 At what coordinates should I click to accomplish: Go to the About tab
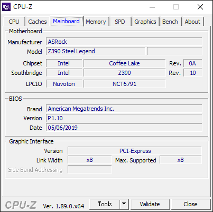[x=192, y=22]
